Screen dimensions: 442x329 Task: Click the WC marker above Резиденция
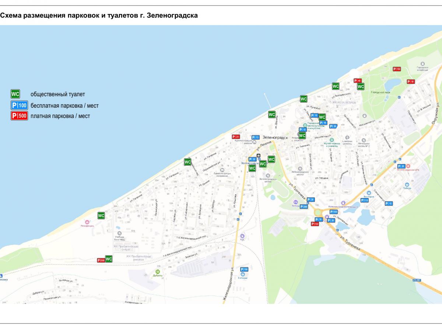[x=101, y=215]
